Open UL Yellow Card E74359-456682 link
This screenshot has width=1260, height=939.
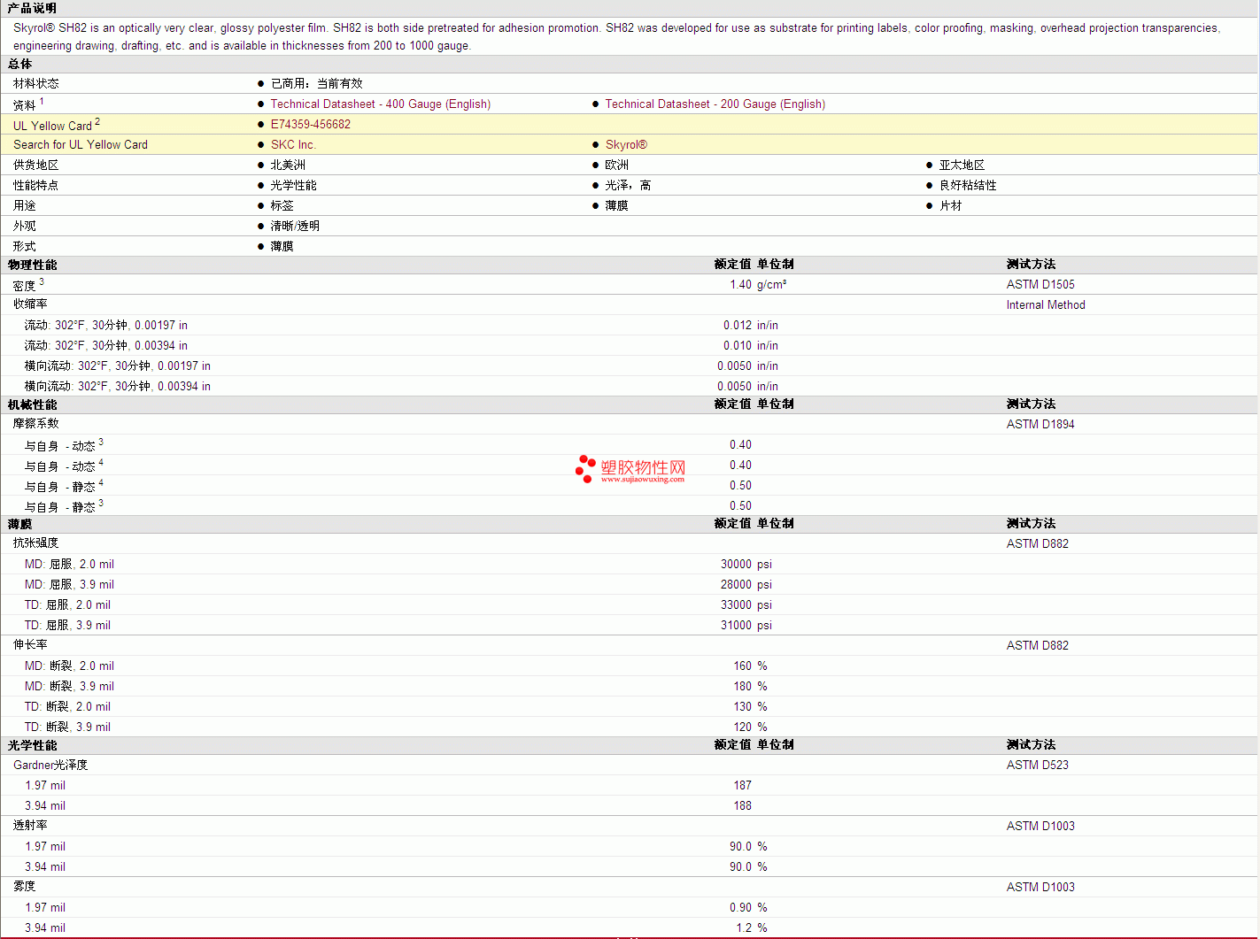point(311,124)
